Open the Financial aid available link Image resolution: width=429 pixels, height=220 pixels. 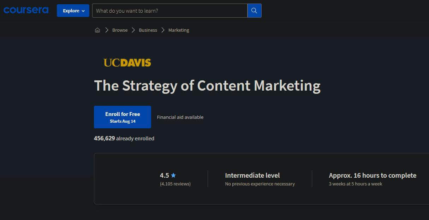180,117
